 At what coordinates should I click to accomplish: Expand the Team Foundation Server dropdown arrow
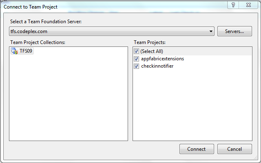(211, 31)
